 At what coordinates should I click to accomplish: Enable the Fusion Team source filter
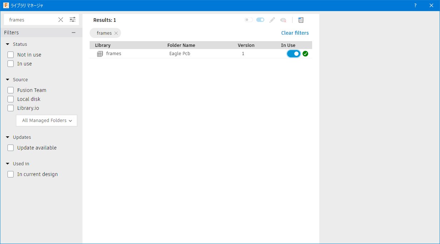click(11, 90)
